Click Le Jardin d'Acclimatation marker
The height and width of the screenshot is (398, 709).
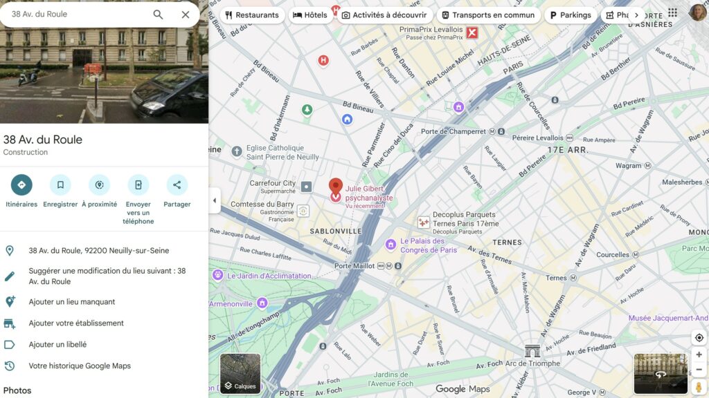218,275
